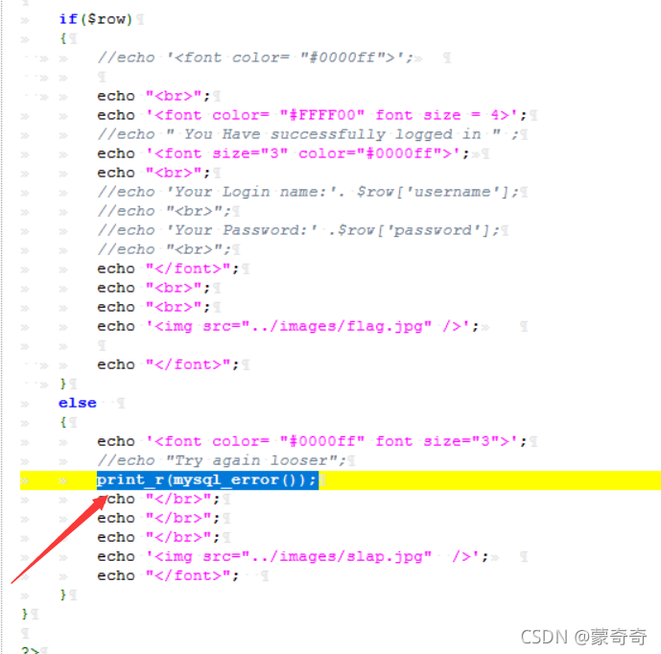Click the commented 'You Have successfully logged in' line

pyautogui.click(x=308, y=134)
